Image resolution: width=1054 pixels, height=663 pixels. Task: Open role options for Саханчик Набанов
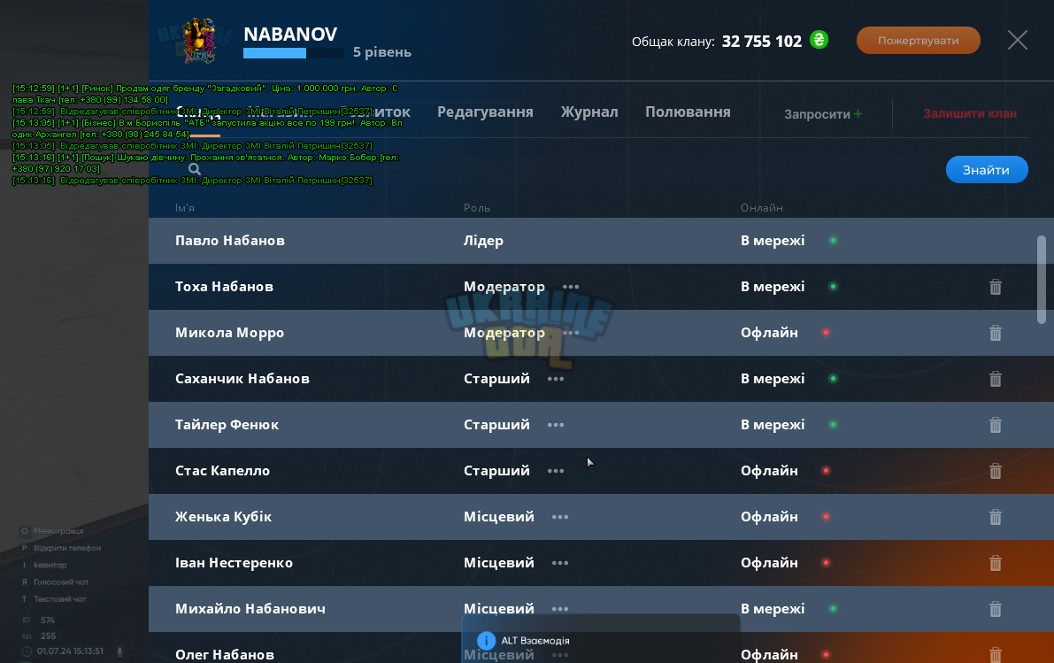[x=555, y=379]
